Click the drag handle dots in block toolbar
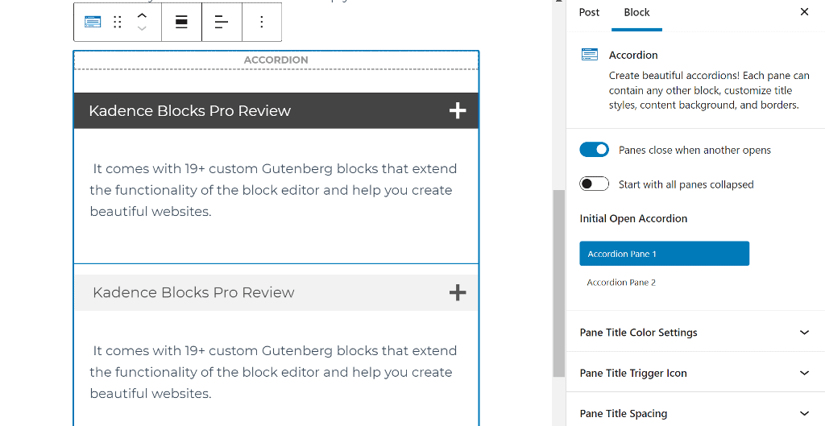 (118, 22)
